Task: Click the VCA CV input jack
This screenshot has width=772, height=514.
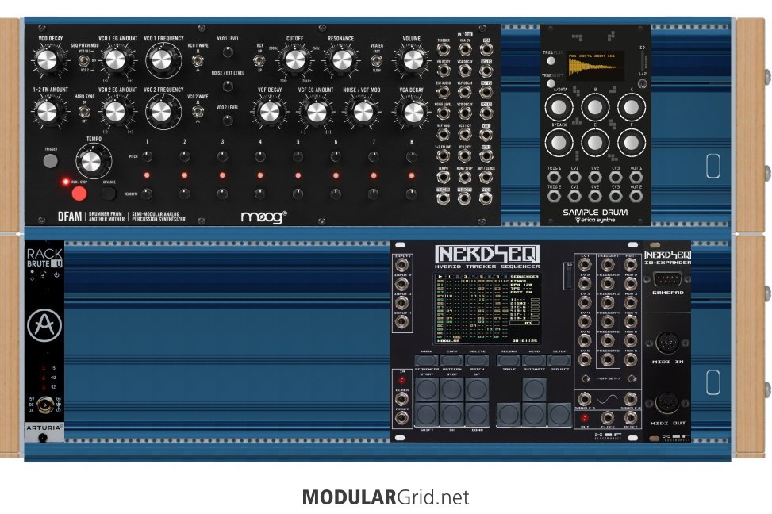Action: point(464,50)
